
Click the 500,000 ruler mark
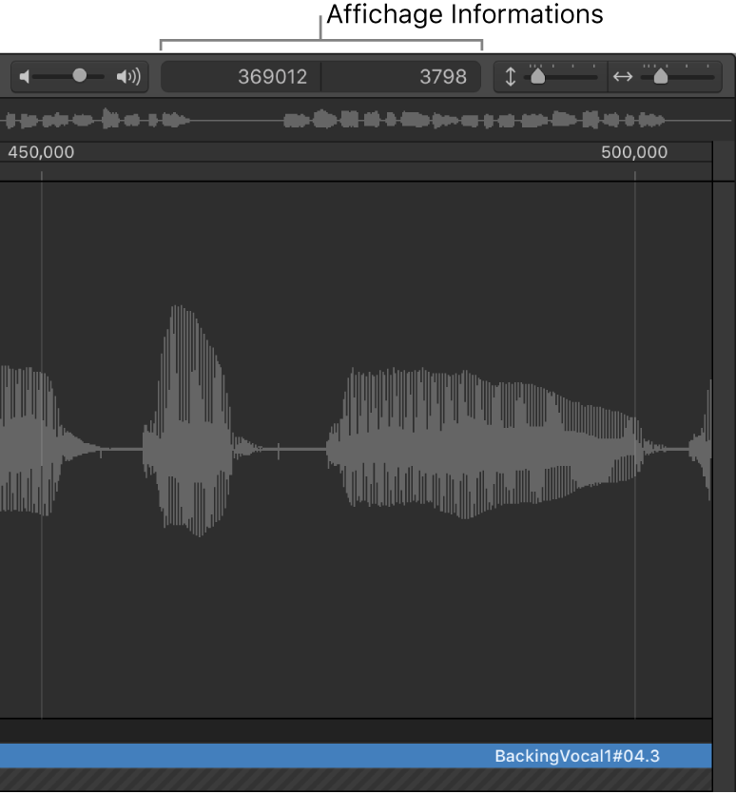pyautogui.click(x=634, y=153)
